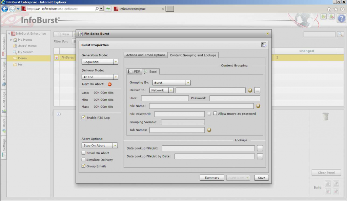Click the macro icon beside Deliver To path
The height and width of the screenshot is (201, 347).
coord(250,90)
